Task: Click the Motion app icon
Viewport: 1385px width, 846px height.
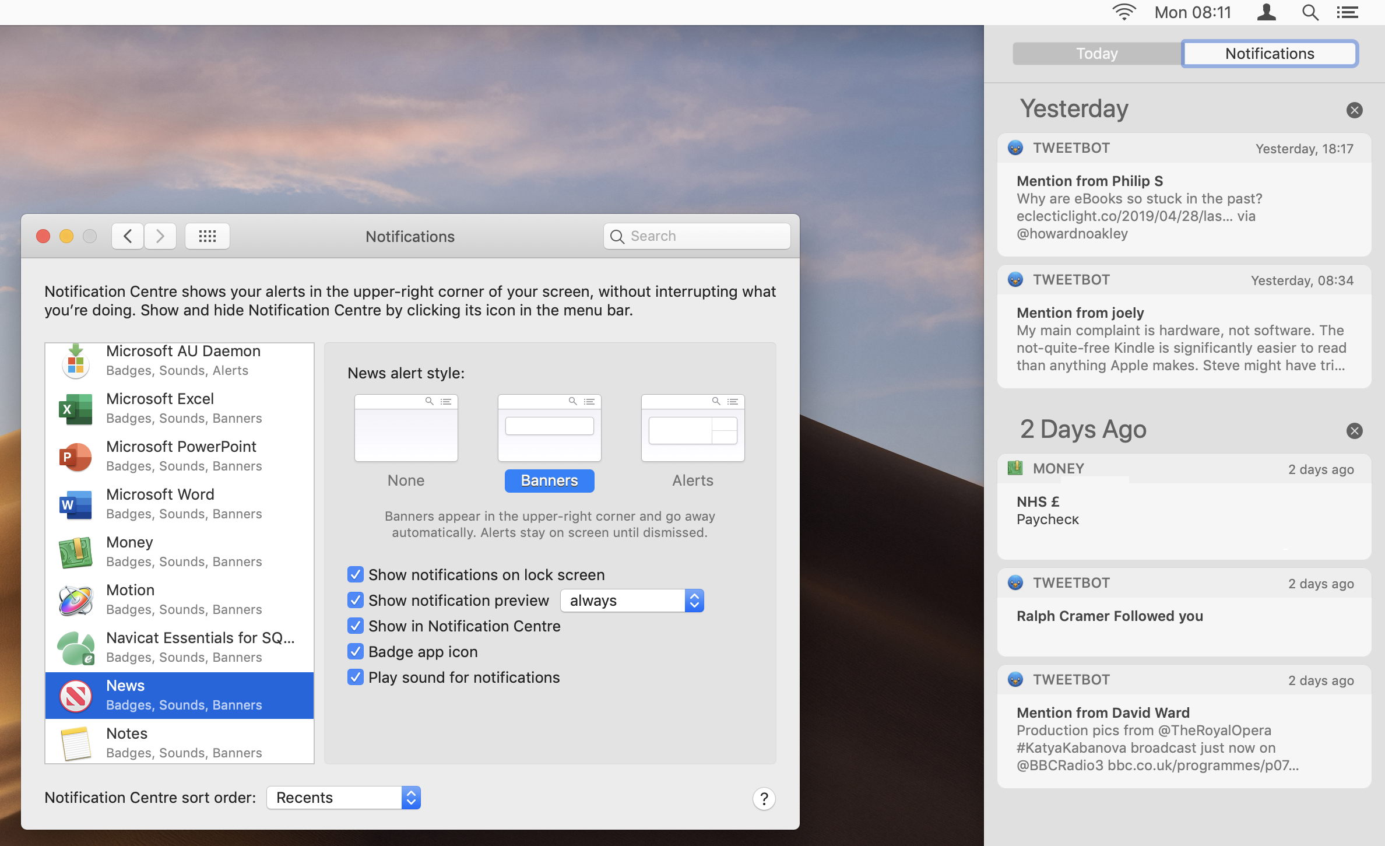Action: tap(75, 600)
